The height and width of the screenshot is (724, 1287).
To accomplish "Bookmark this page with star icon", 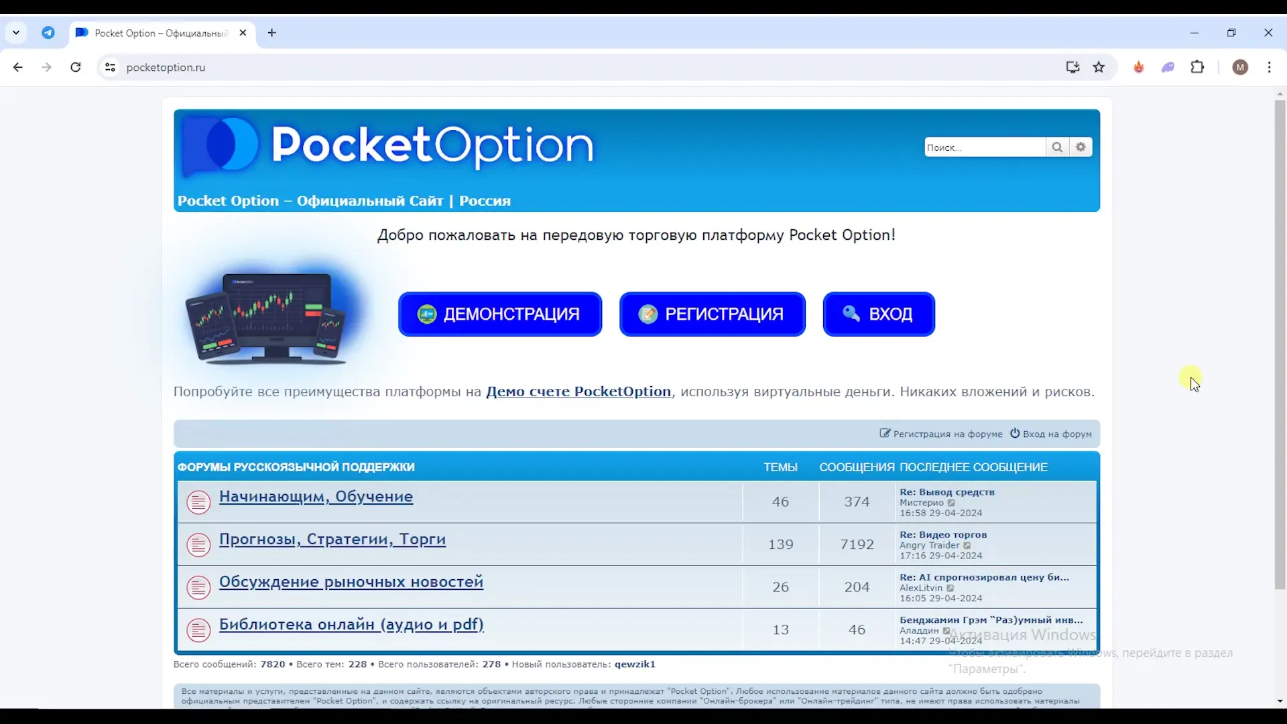I will (1099, 67).
